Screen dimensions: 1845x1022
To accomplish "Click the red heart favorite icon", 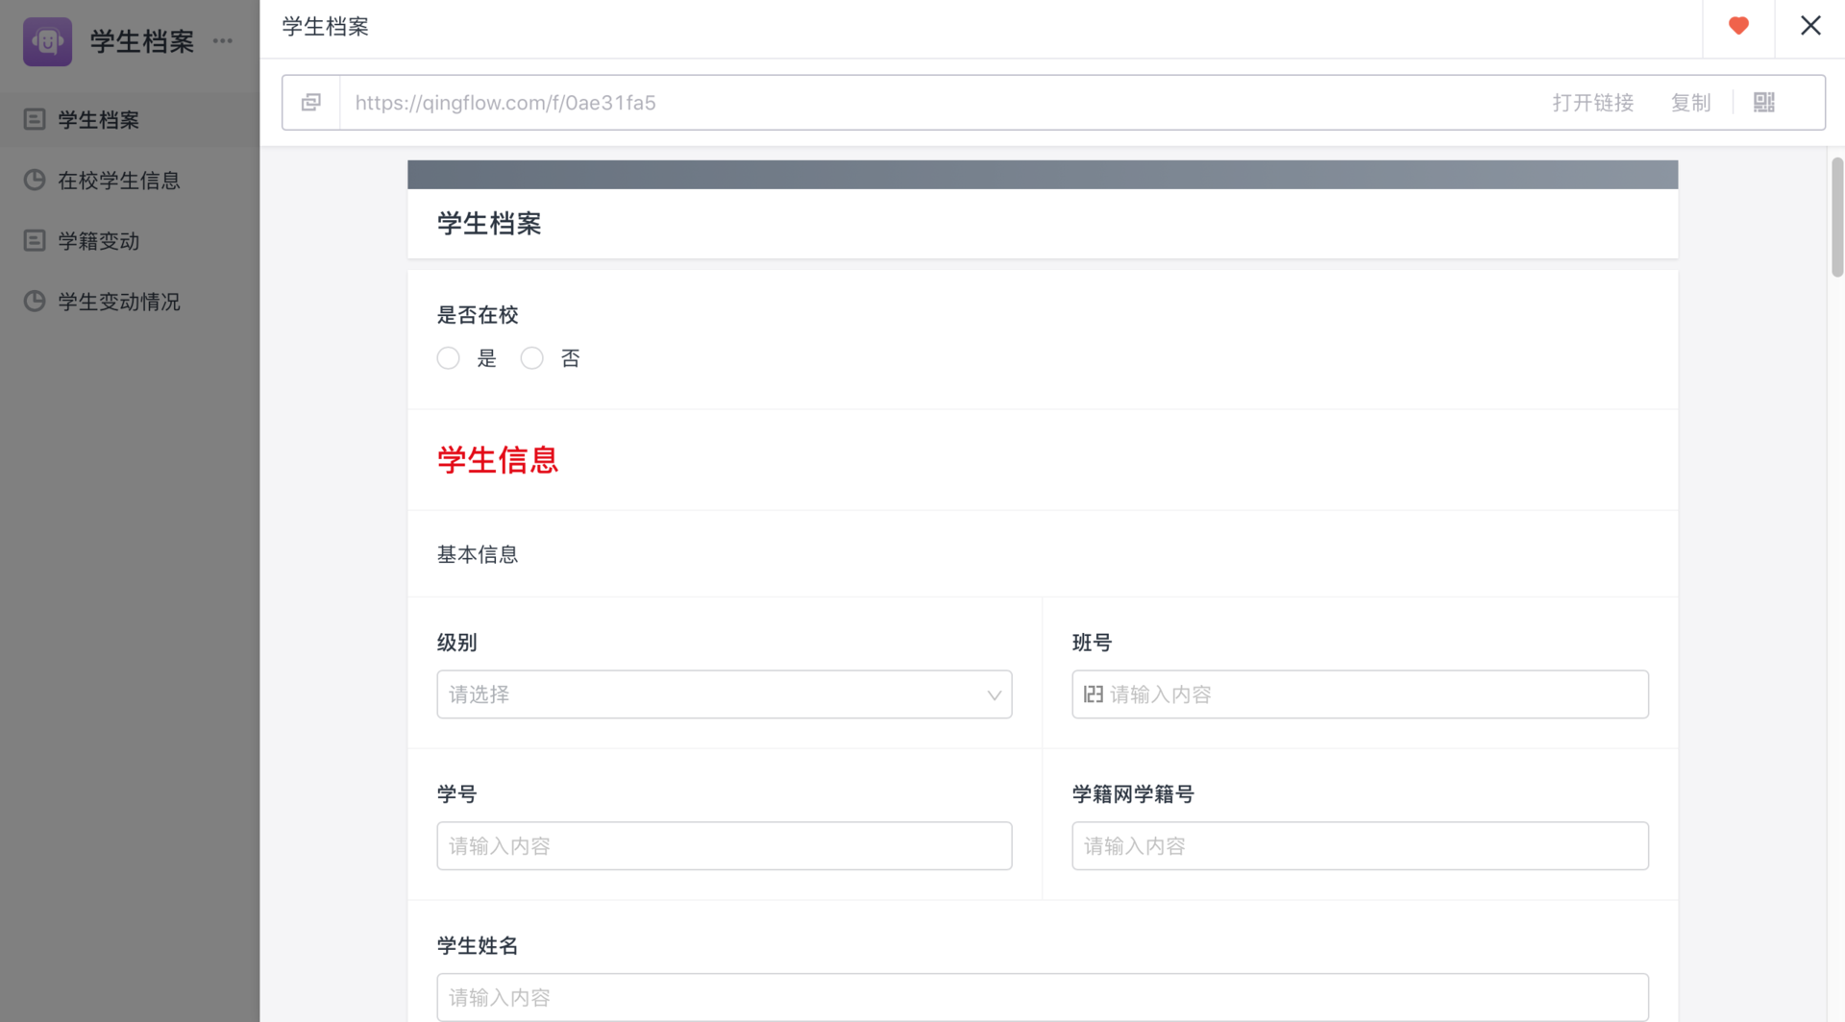I will click(x=1737, y=26).
